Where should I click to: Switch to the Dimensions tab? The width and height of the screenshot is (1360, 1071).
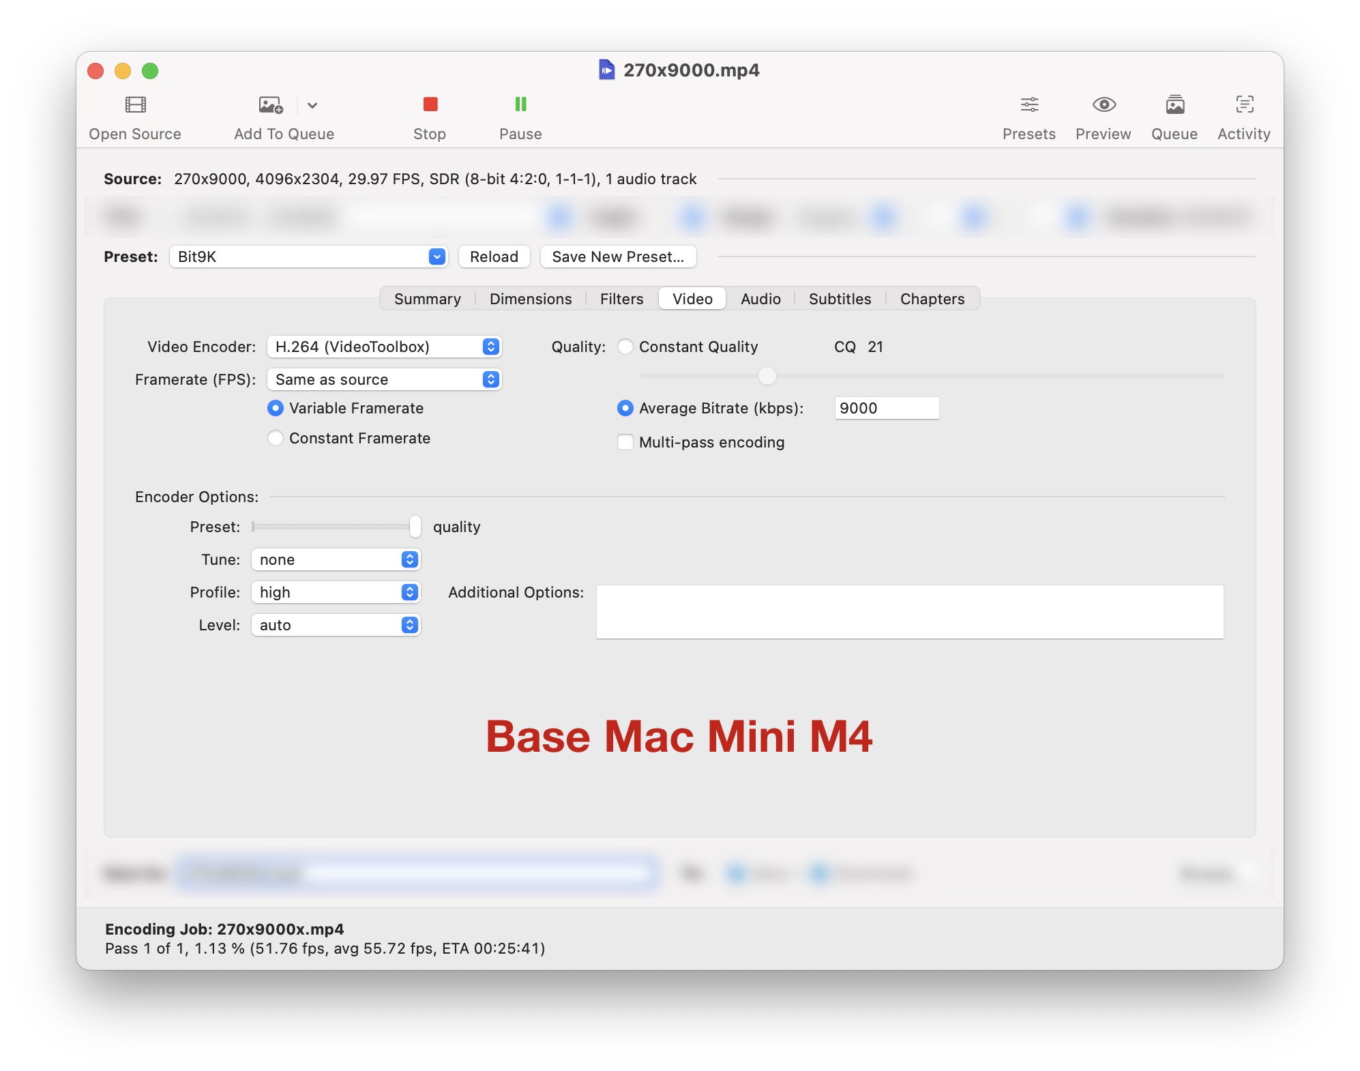[530, 299]
